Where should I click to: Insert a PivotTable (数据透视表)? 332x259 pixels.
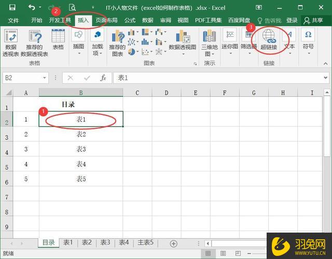tap(10, 43)
